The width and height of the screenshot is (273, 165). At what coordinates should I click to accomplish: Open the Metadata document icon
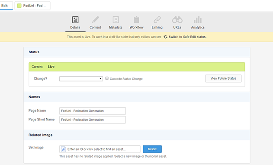[x=116, y=19]
